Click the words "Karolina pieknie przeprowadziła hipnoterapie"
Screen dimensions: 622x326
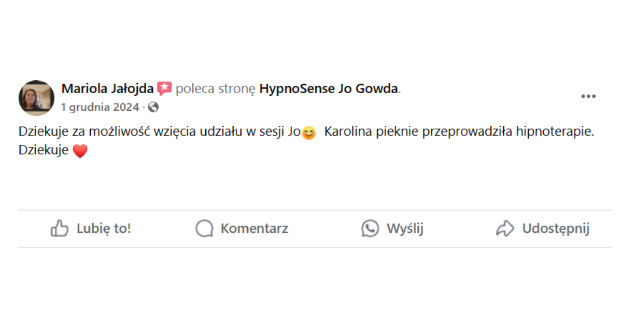(x=458, y=132)
